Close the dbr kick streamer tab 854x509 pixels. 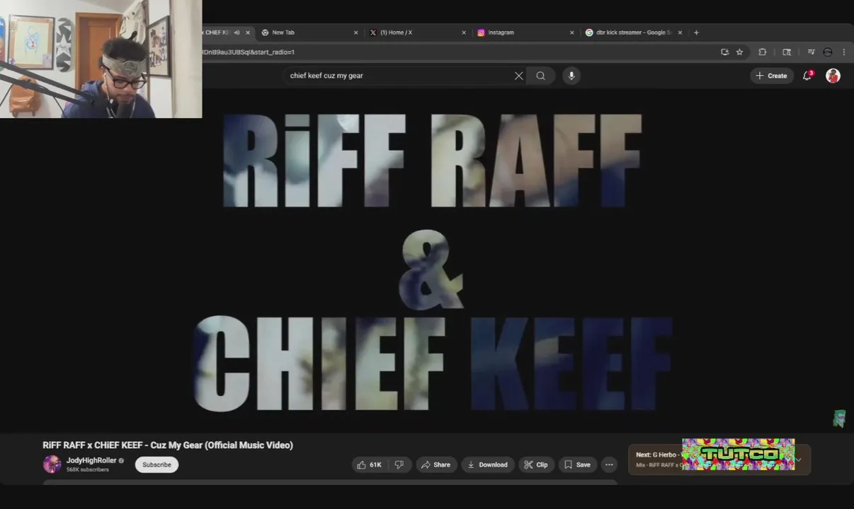(x=680, y=33)
